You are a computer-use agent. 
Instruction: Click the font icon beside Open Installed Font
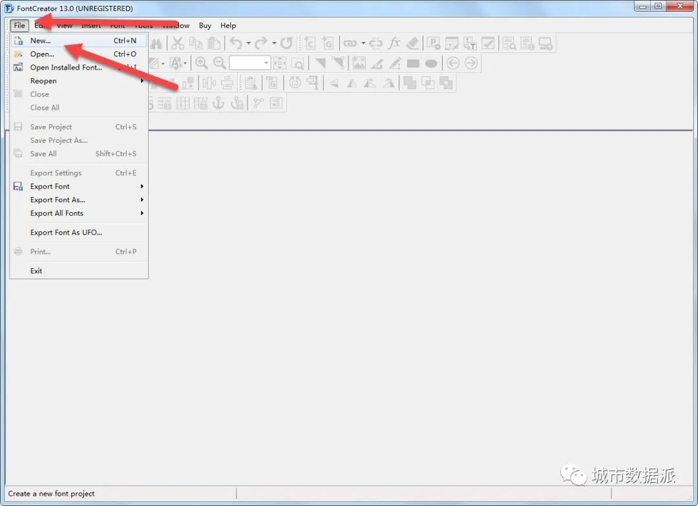[x=18, y=68]
